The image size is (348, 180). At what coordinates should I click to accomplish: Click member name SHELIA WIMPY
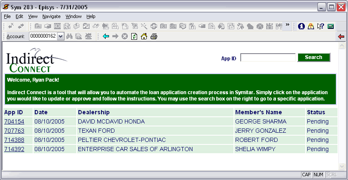point(255,149)
